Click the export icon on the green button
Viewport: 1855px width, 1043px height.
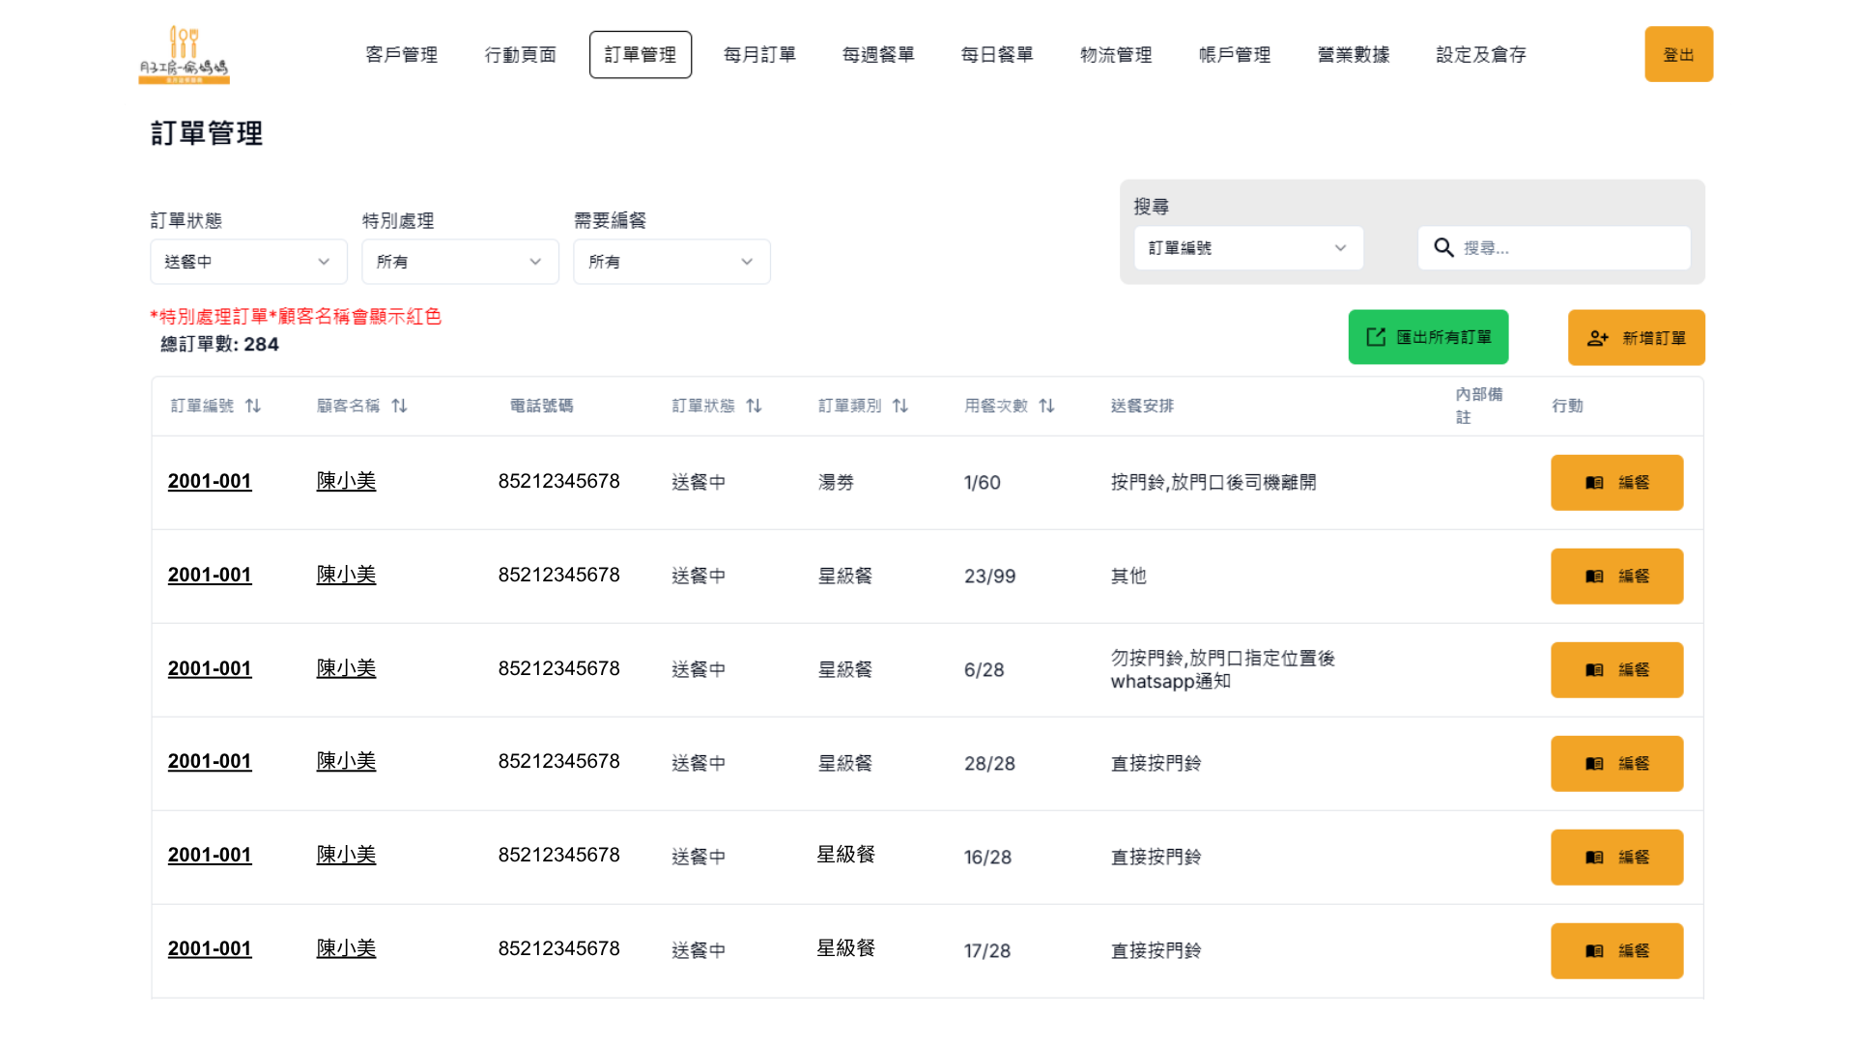coord(1376,337)
